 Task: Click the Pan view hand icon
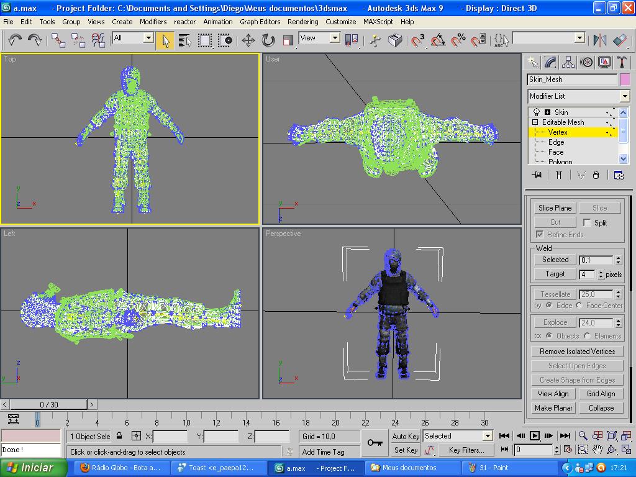tap(597, 450)
